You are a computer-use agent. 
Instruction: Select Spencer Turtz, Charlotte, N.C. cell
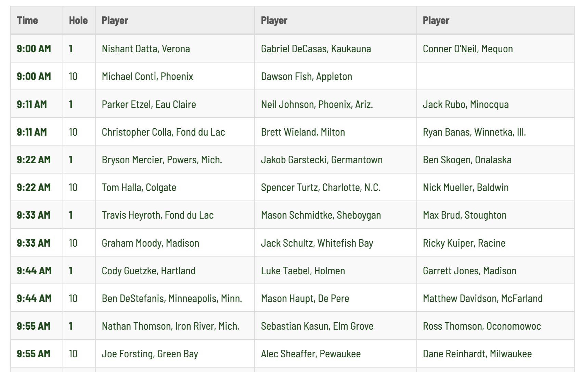321,187
